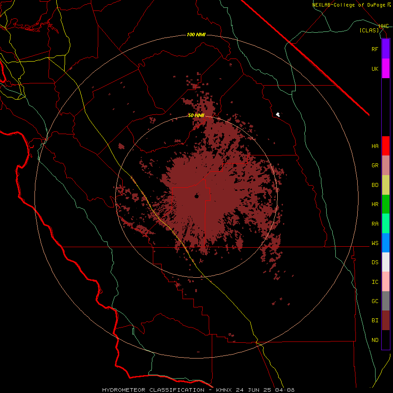The width and height of the screenshot is (393, 393).
Task: Click the 'UK' legend label
Action: coord(375,69)
